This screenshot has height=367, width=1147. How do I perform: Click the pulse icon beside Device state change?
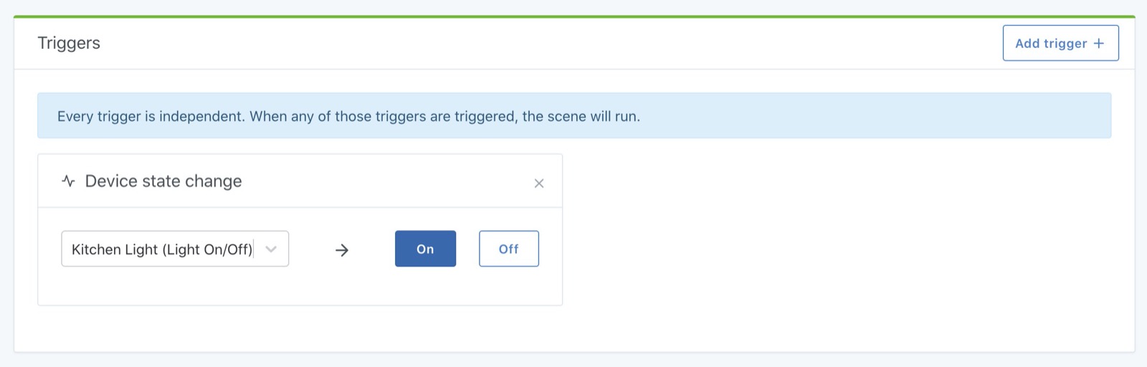69,181
